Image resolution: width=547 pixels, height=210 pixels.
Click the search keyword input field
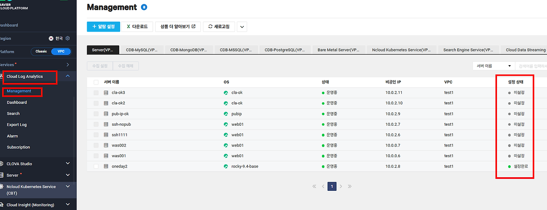point(532,66)
